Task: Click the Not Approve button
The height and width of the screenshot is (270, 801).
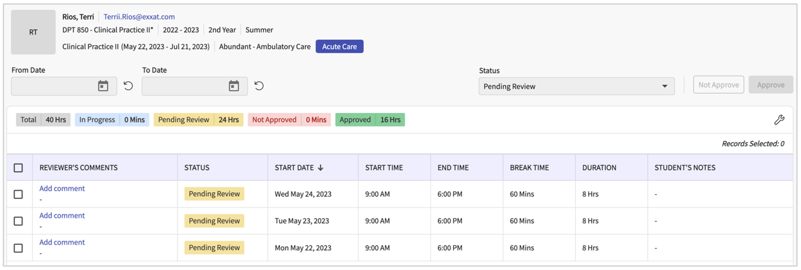Action: click(718, 85)
